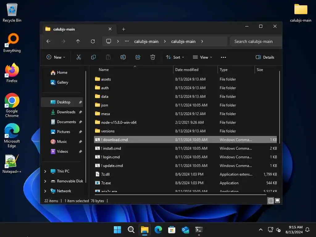Click the address bar ellipsis for hidden path
The width and height of the screenshot is (316, 237).
coord(127,41)
